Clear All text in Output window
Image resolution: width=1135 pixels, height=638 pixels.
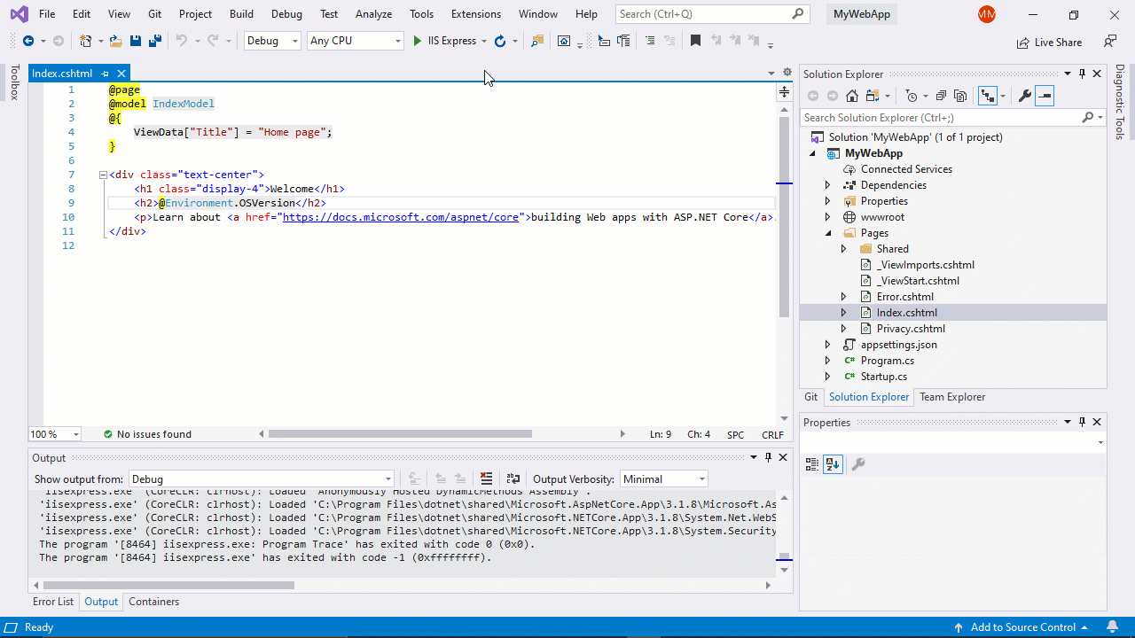[487, 478]
